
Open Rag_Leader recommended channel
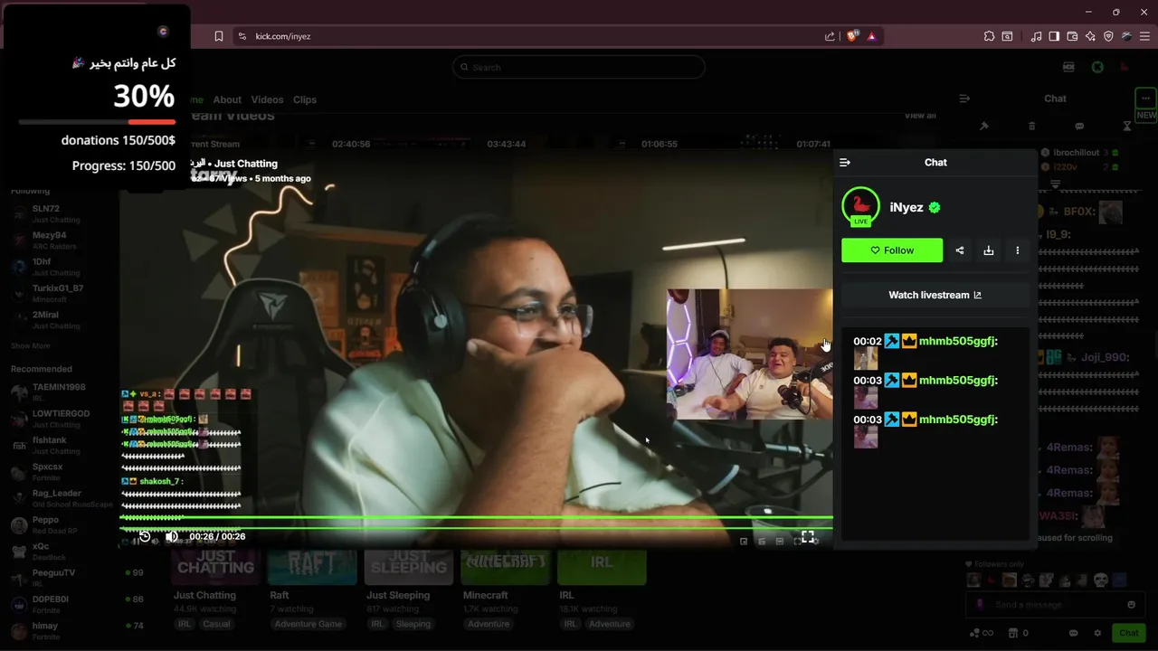(x=60, y=498)
